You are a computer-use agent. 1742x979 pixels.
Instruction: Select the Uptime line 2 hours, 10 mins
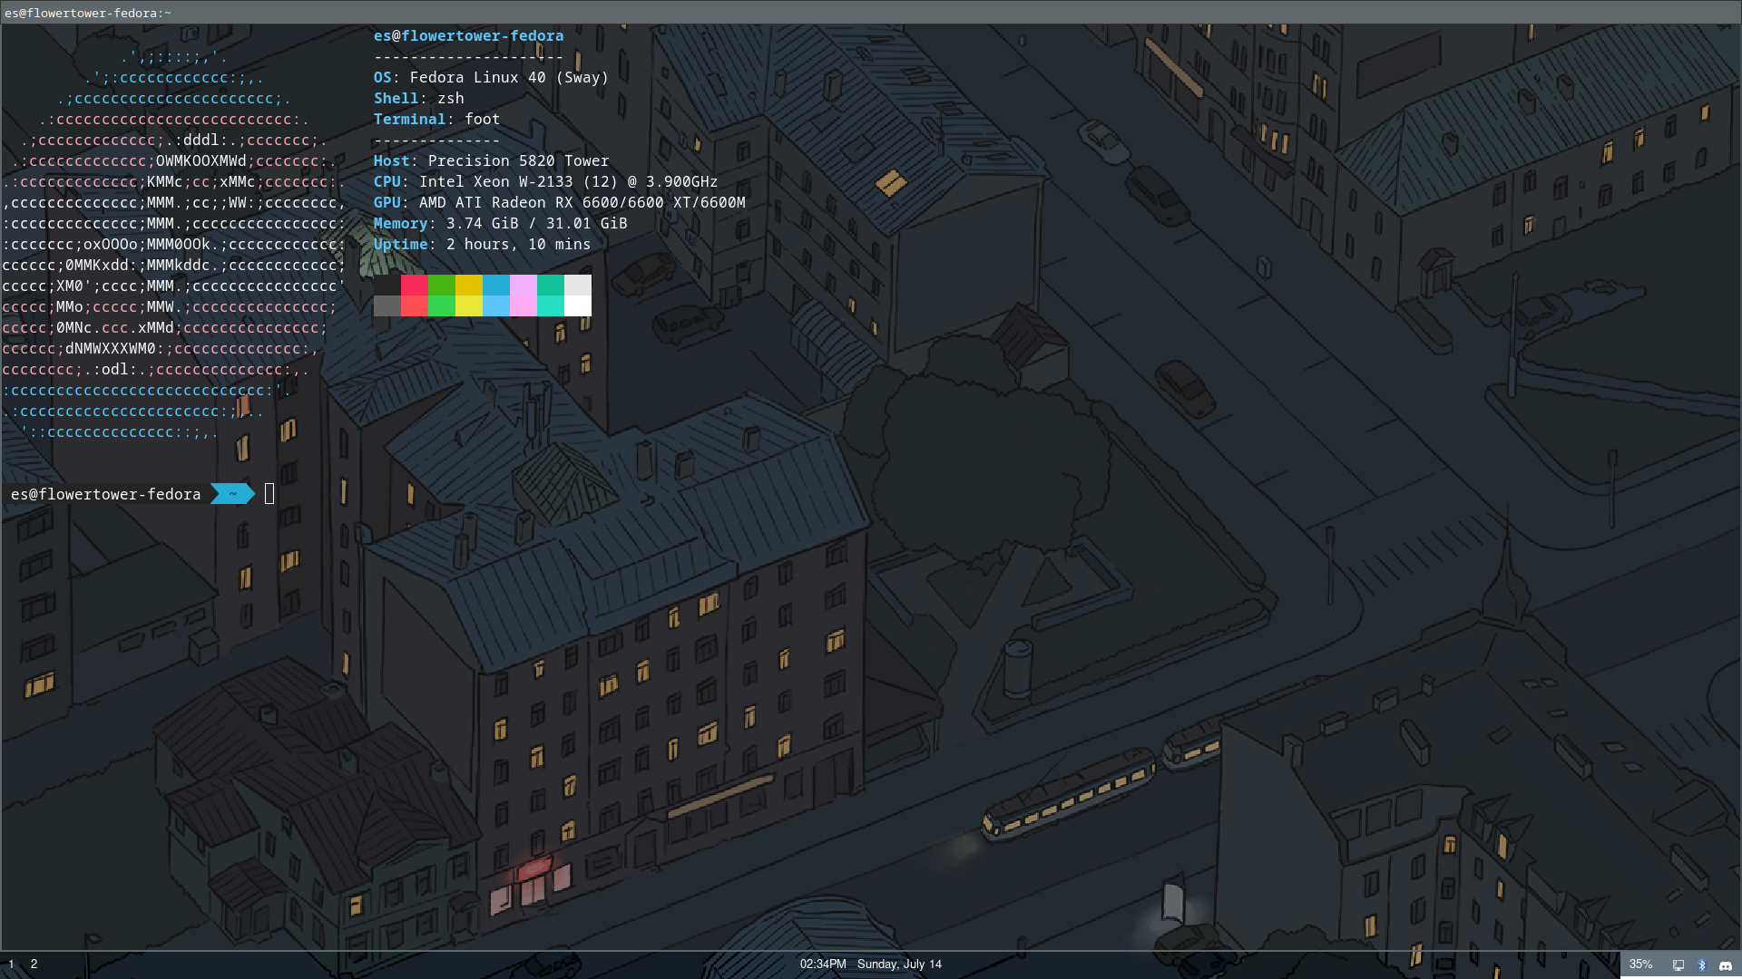(x=482, y=244)
